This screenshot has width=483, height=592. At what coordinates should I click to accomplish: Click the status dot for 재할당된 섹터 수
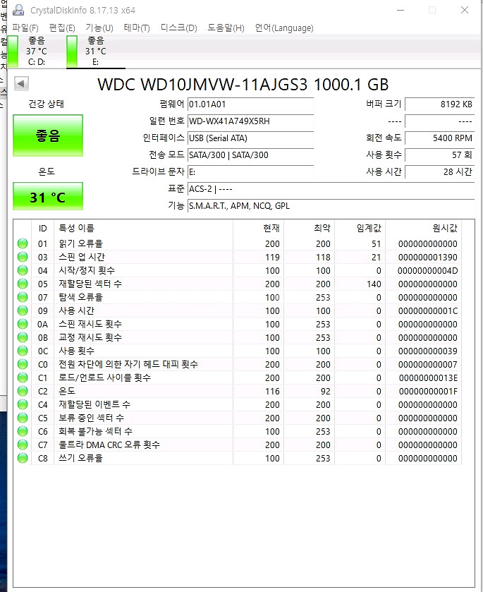23,284
